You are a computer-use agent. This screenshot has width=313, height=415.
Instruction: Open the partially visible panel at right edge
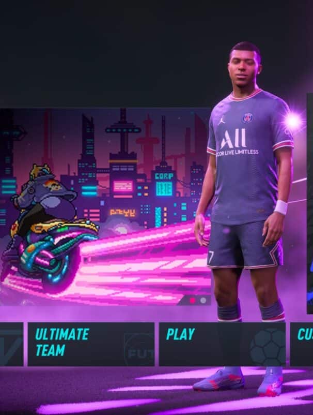(x=310, y=204)
